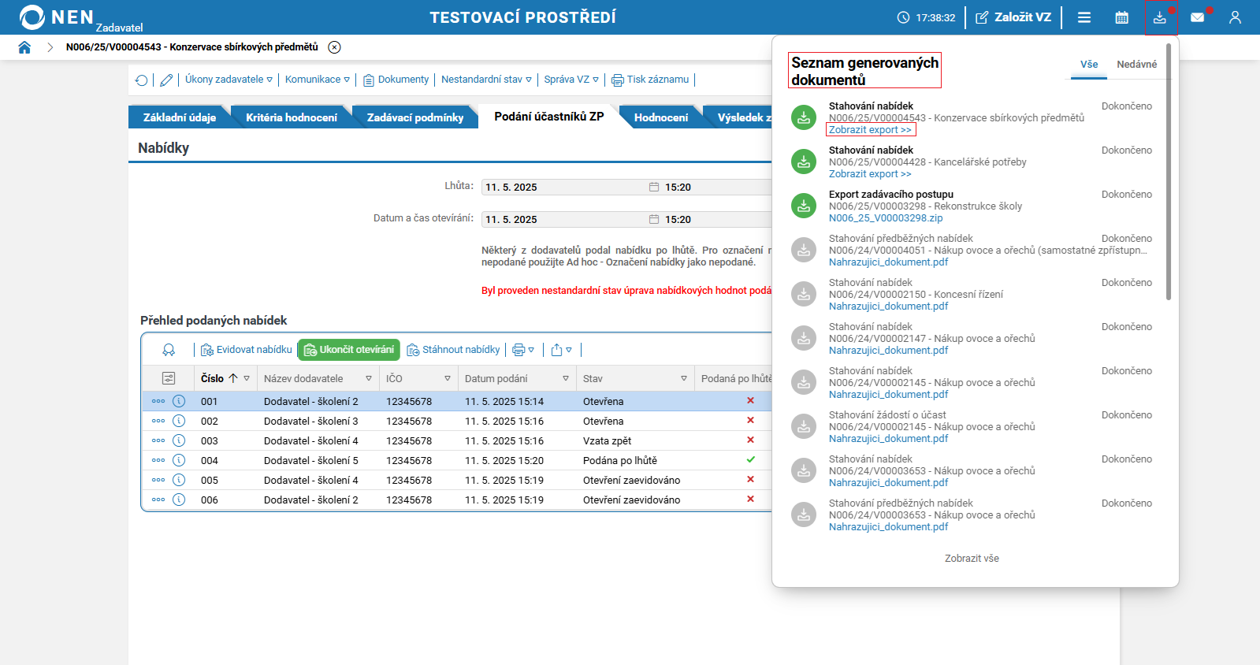The width and height of the screenshot is (1260, 665).
Task: Open the user profile icon
Action: [1235, 17]
